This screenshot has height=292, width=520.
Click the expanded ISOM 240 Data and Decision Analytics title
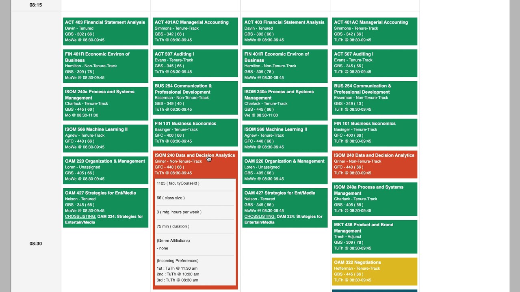coord(195,155)
